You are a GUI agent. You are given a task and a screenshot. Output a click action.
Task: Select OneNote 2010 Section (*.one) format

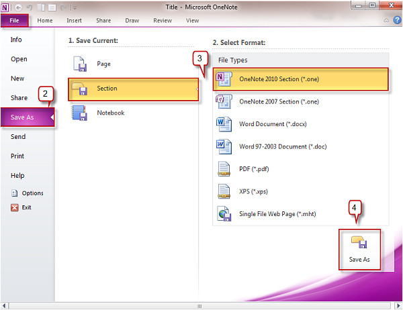(300, 79)
